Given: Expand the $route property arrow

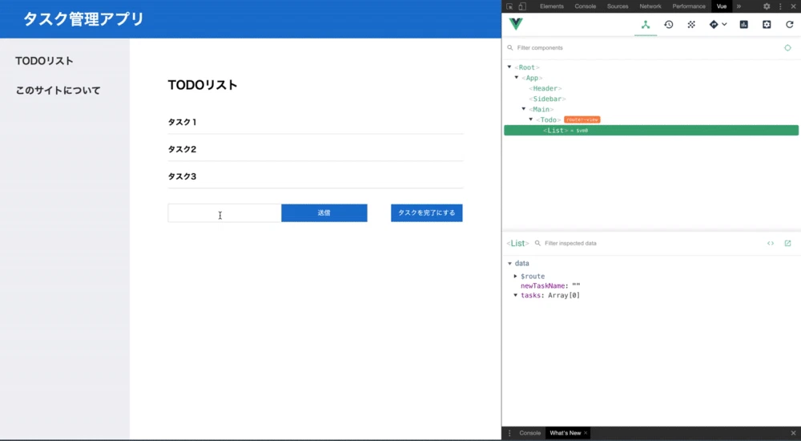Looking at the screenshot, I should point(515,277).
